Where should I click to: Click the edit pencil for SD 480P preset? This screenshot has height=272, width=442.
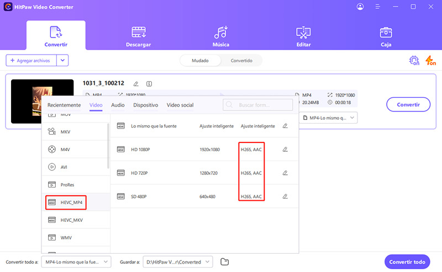pos(285,196)
